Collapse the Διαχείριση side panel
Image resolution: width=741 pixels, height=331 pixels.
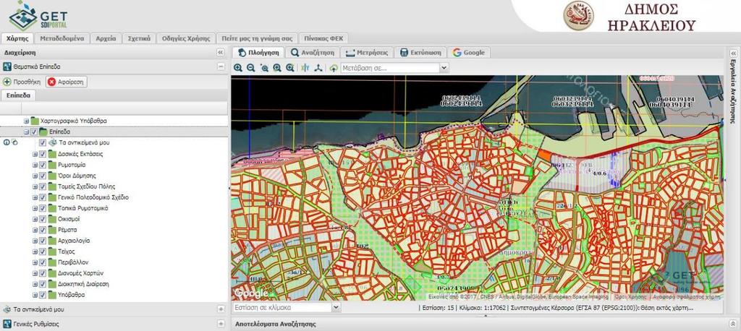[x=220, y=53]
